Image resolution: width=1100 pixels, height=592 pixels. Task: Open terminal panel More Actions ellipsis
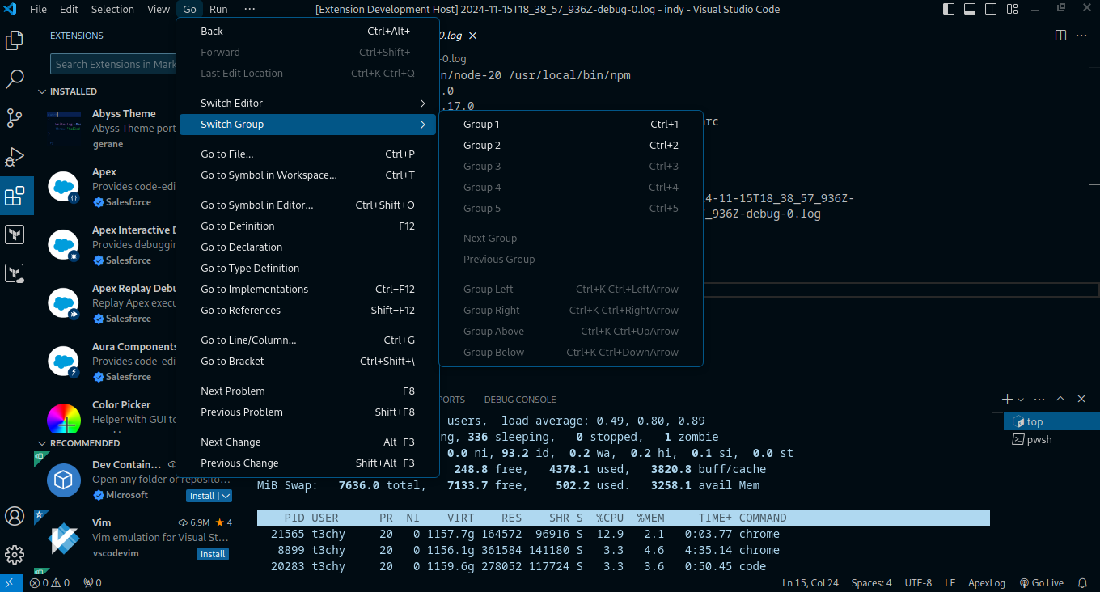point(1039,399)
